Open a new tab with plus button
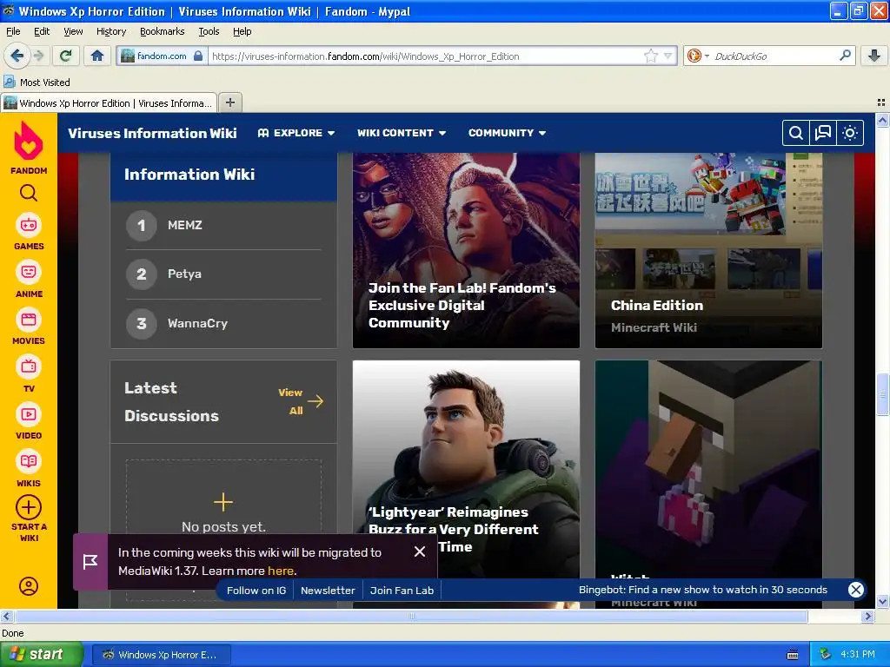 coord(229,102)
